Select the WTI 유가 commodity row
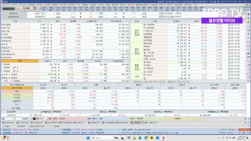Screen dimensions: 251x141 (194, 75)
